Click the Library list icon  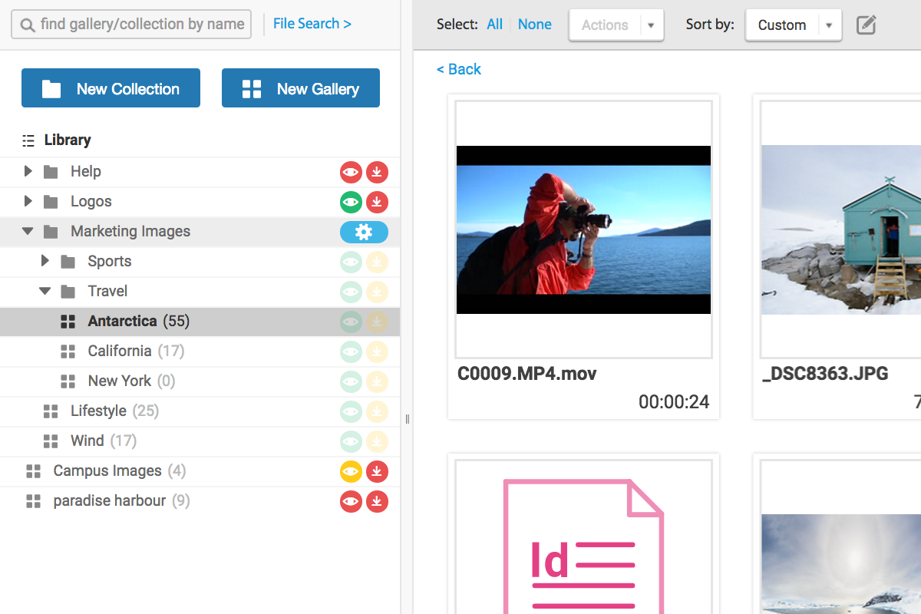[28, 140]
